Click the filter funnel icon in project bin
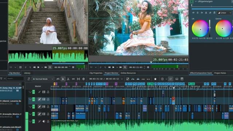233x131 pixels. 1,79
